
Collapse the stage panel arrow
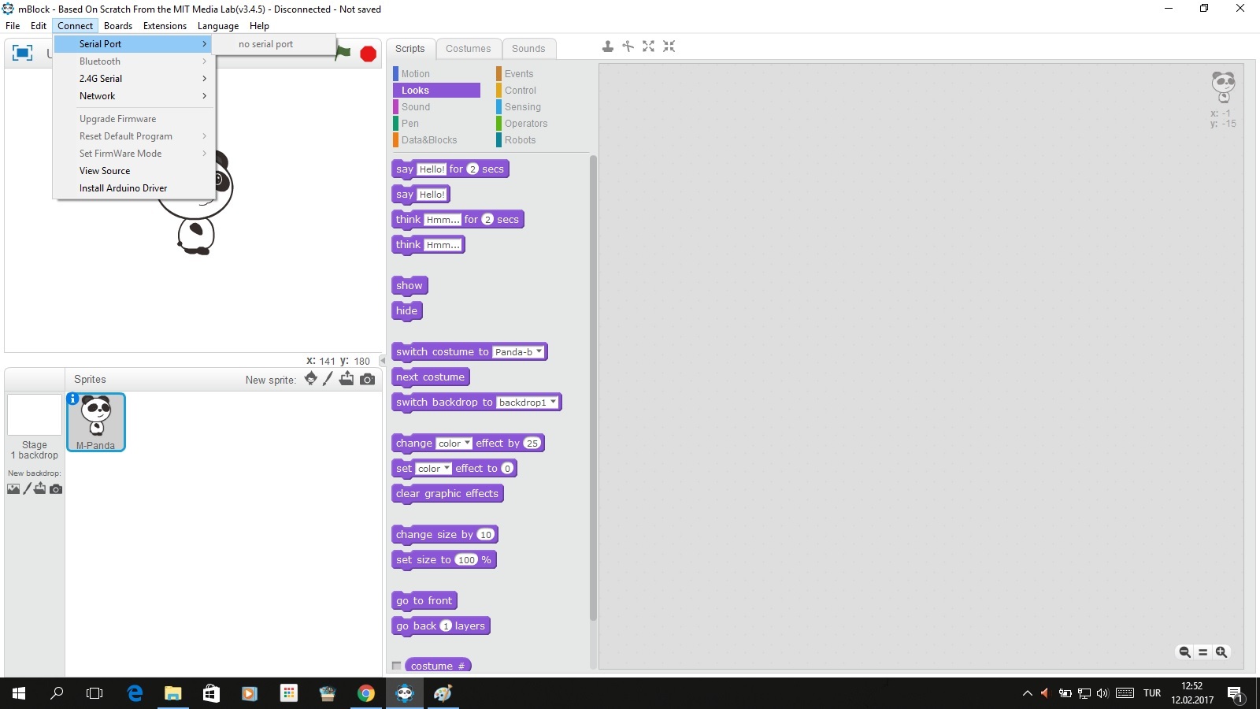(x=382, y=361)
